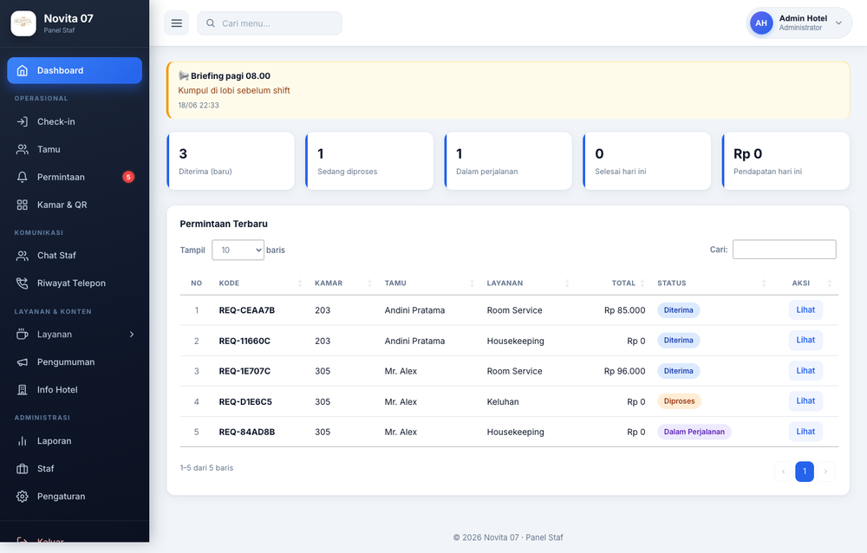Click the Novita 07 hotel logo

click(23, 23)
